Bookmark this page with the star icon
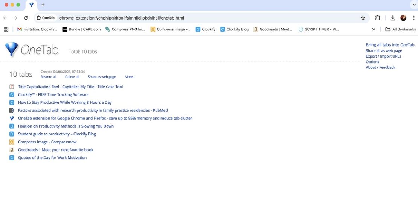Screen dimensions: 418x210 click(363, 18)
